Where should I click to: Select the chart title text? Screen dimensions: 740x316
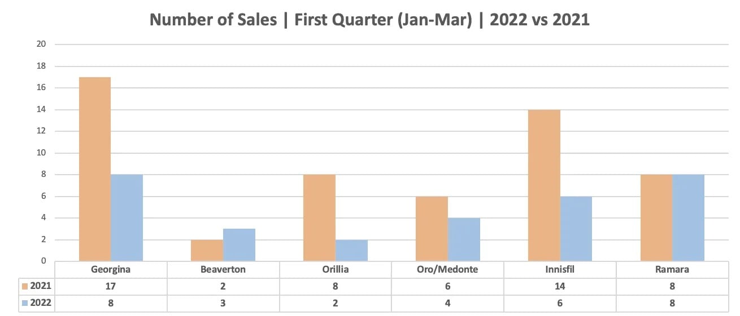(369, 20)
